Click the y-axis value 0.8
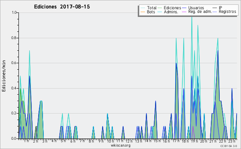 pos(14,38)
